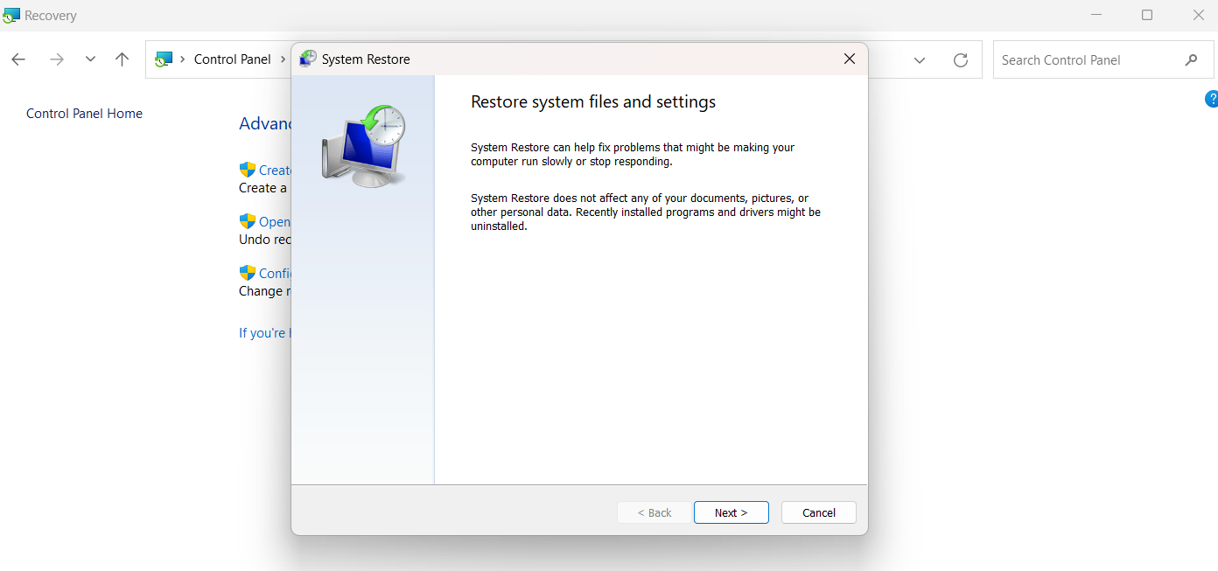The image size is (1218, 571).
Task: Click the Next button in System Restore
Action: point(731,512)
